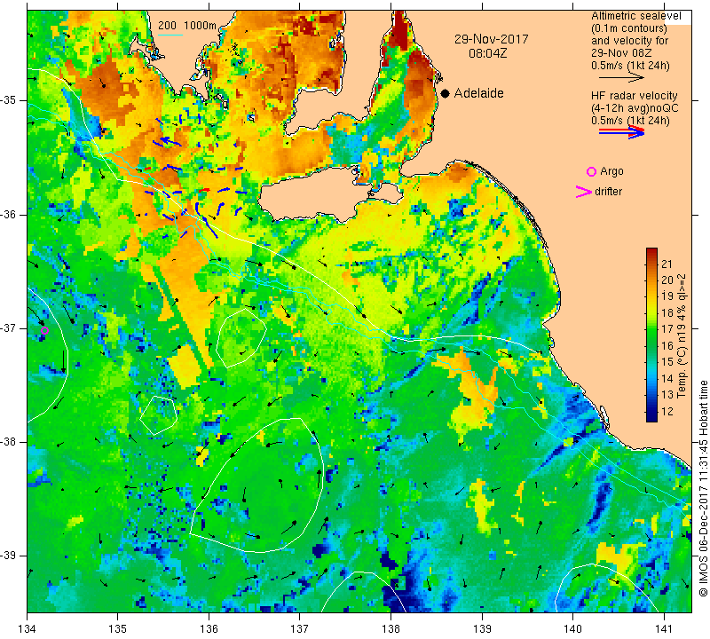The height and width of the screenshot is (639, 710).
Task: Click the colorbar tick label '19'
Action: (667, 296)
